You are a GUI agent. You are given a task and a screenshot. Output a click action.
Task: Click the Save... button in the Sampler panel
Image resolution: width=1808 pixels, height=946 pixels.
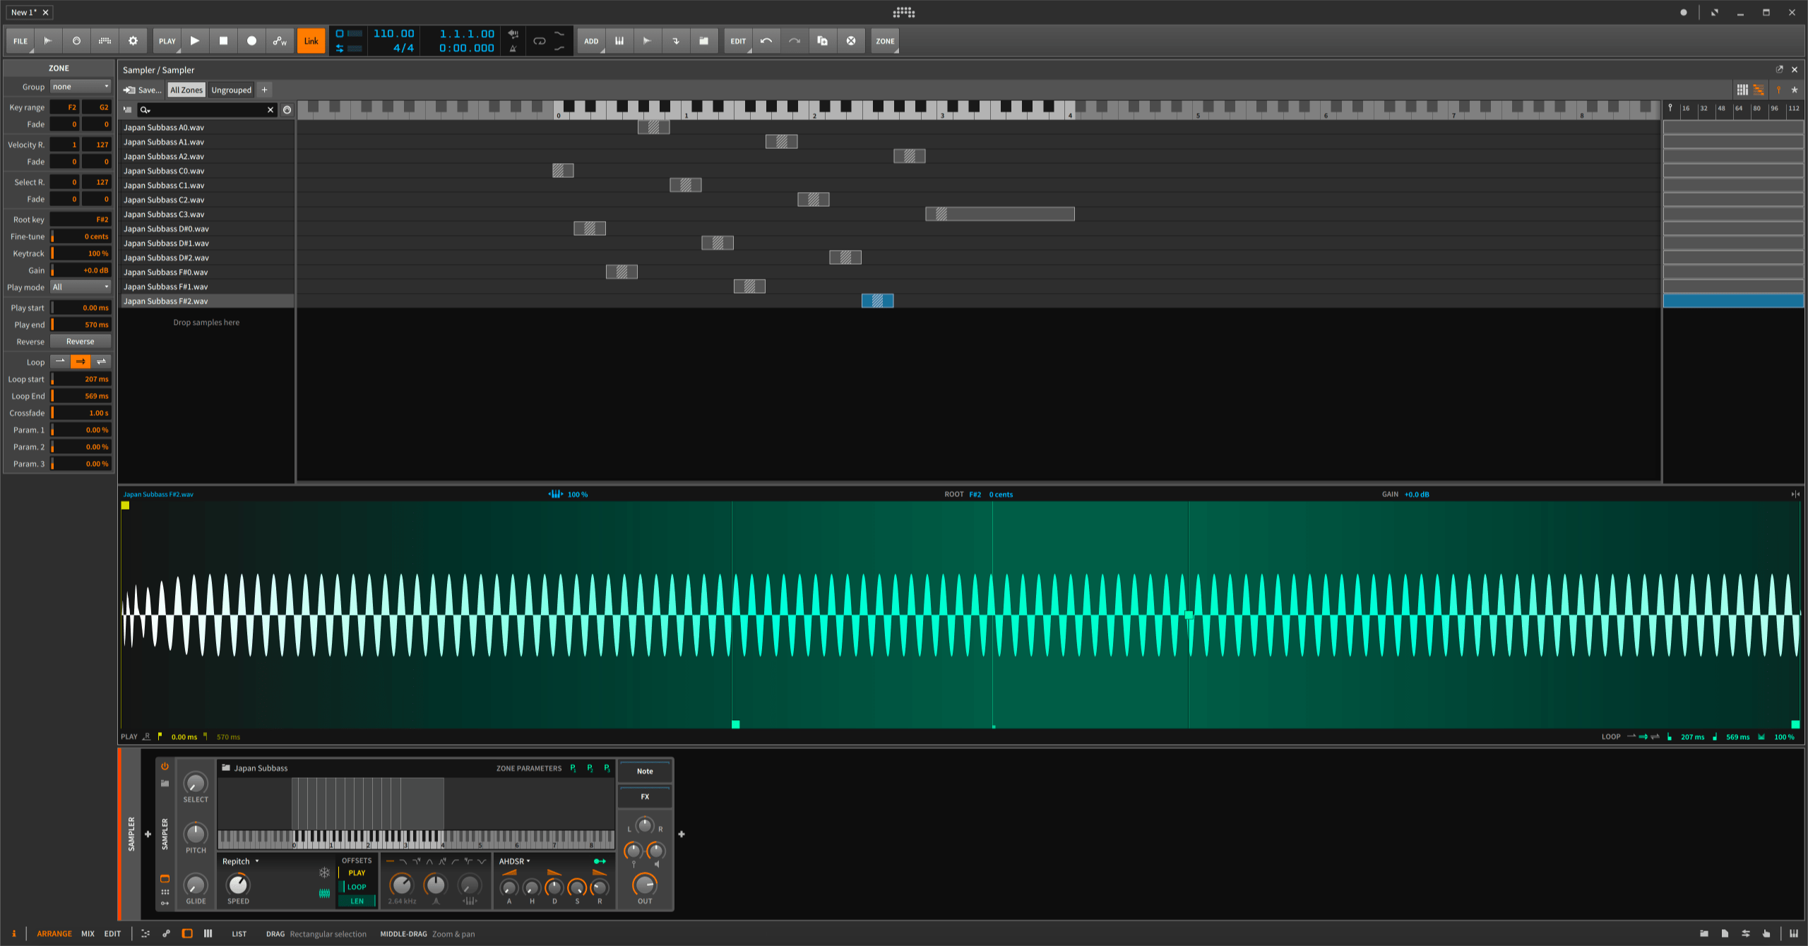(x=143, y=90)
